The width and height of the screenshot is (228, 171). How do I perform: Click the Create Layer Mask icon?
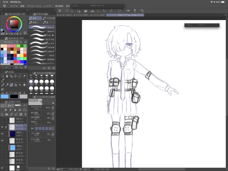pyautogui.click(x=21, y=114)
